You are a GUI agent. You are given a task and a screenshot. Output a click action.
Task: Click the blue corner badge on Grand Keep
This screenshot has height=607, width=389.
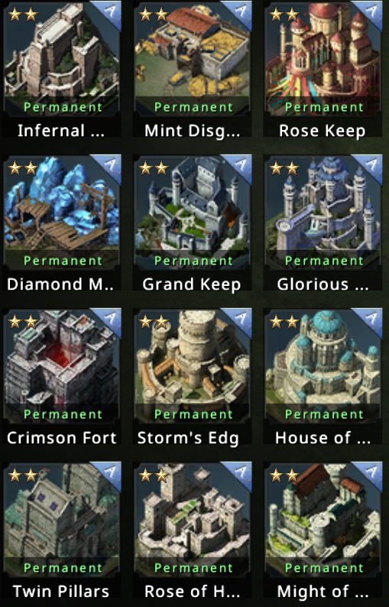coord(239,166)
